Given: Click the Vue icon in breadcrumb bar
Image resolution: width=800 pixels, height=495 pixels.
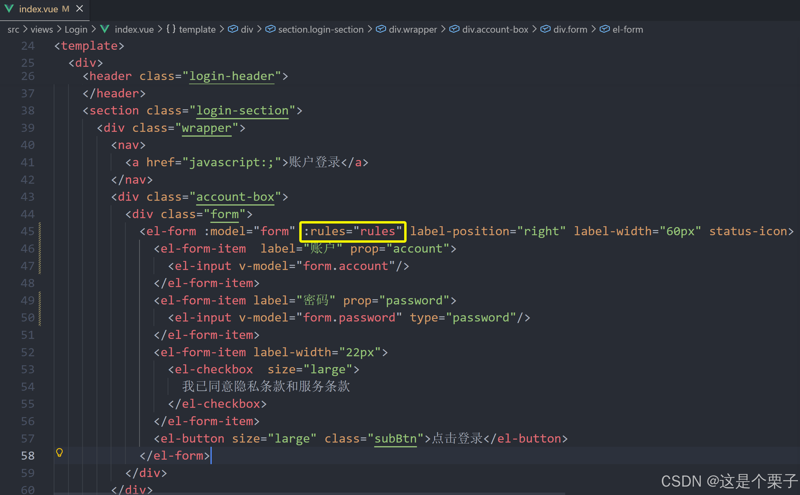Looking at the screenshot, I should (105, 29).
